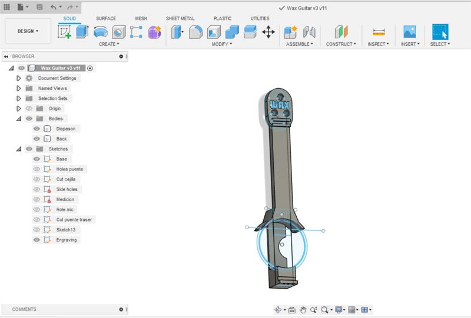This screenshot has height=318, width=471.
Task: Select the Insert image tool
Action: 410,32
